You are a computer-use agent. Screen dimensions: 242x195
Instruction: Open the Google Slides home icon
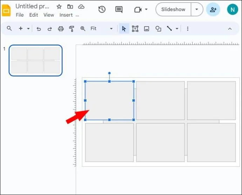[x=6, y=10]
